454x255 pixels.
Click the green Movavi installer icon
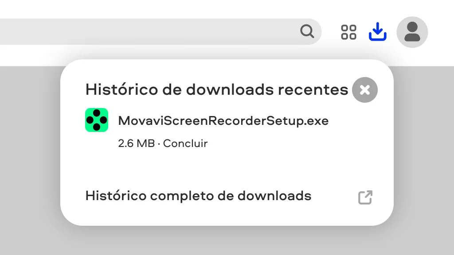coord(97,120)
